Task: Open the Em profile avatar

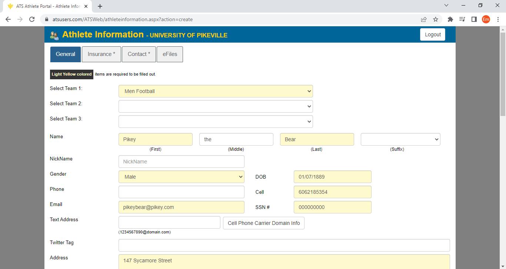Action: click(486, 19)
